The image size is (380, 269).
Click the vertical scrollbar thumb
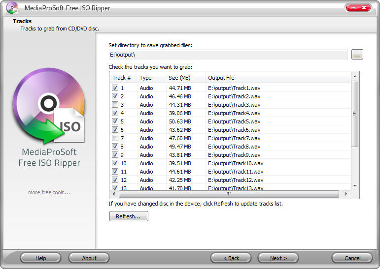355,114
